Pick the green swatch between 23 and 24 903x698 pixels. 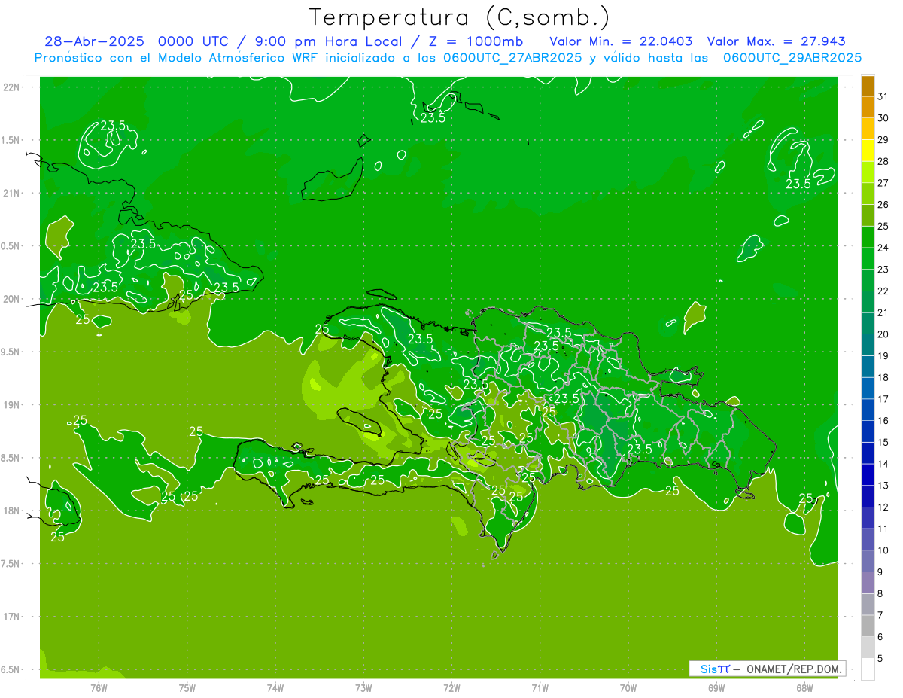[x=868, y=259]
